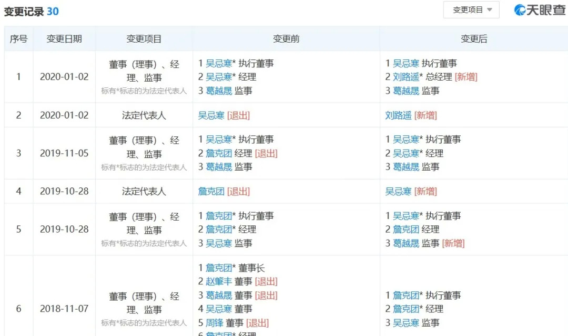Open 葛越晟 监事 link in row 3 变更后

405,167
